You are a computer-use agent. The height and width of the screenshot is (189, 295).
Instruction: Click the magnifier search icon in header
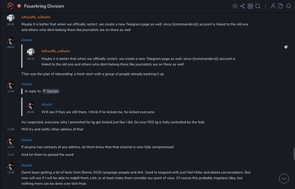pos(258,6)
